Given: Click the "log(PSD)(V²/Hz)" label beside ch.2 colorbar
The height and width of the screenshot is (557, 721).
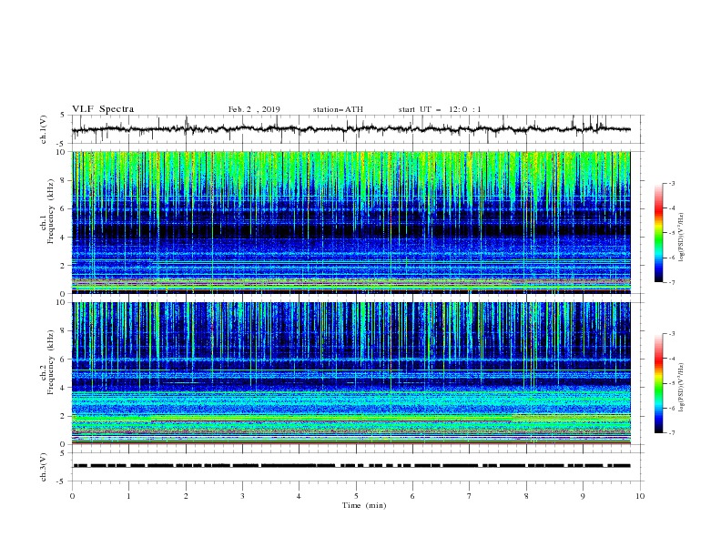Looking at the screenshot, I should [x=681, y=387].
